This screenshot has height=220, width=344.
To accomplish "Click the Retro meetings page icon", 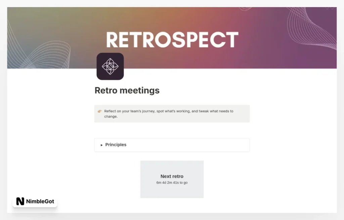I will (x=110, y=66).
